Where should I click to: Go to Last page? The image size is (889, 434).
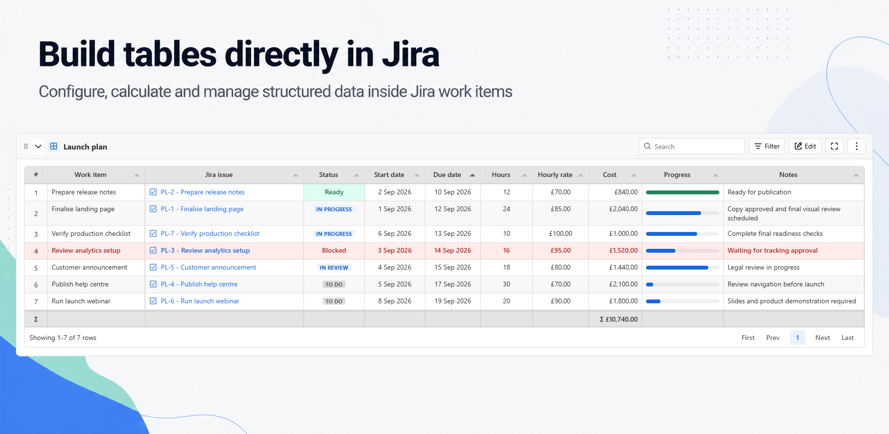point(847,338)
